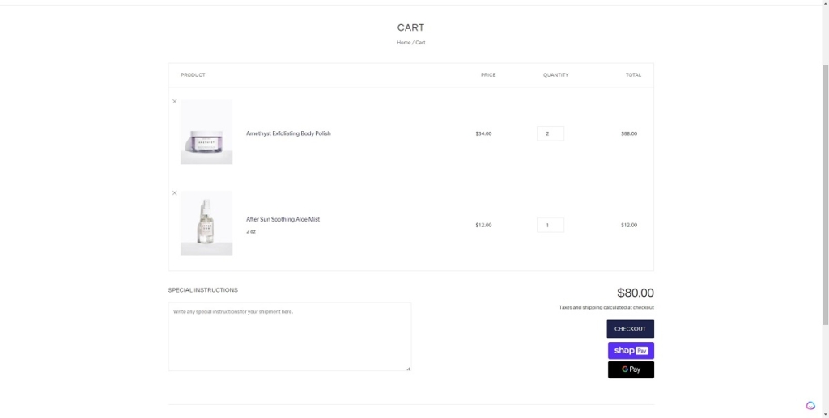Click inside the Special Instructions text box
This screenshot has width=829, height=418.
pos(289,336)
